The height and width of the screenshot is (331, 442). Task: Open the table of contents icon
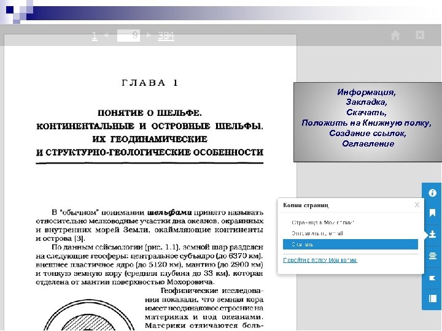click(432, 299)
